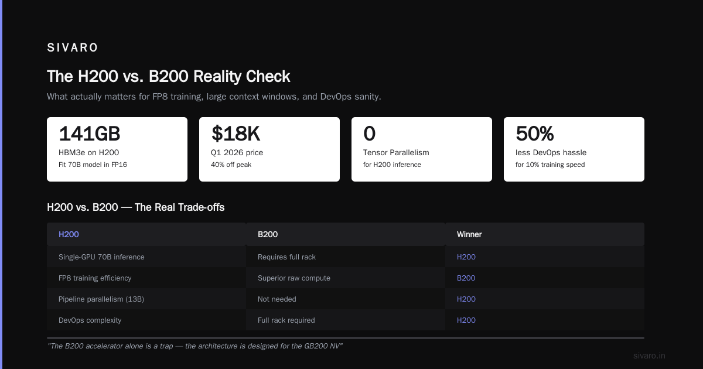Open the sivaro.in link
The height and width of the screenshot is (369, 703).
coord(650,356)
